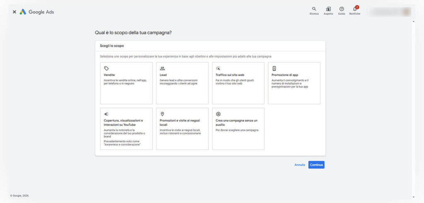
Task: Close the campaign setup with the X icon
Action: pyautogui.click(x=14, y=12)
